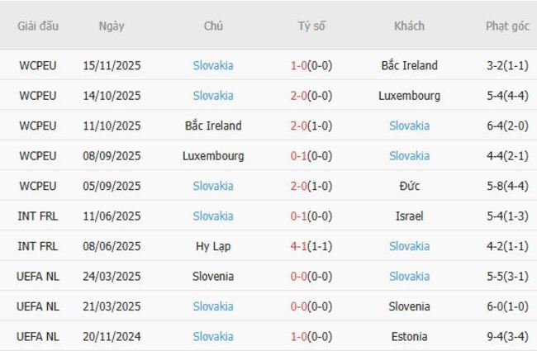
Task: Click the "Giải đấu" column header
Action: click(x=38, y=26)
